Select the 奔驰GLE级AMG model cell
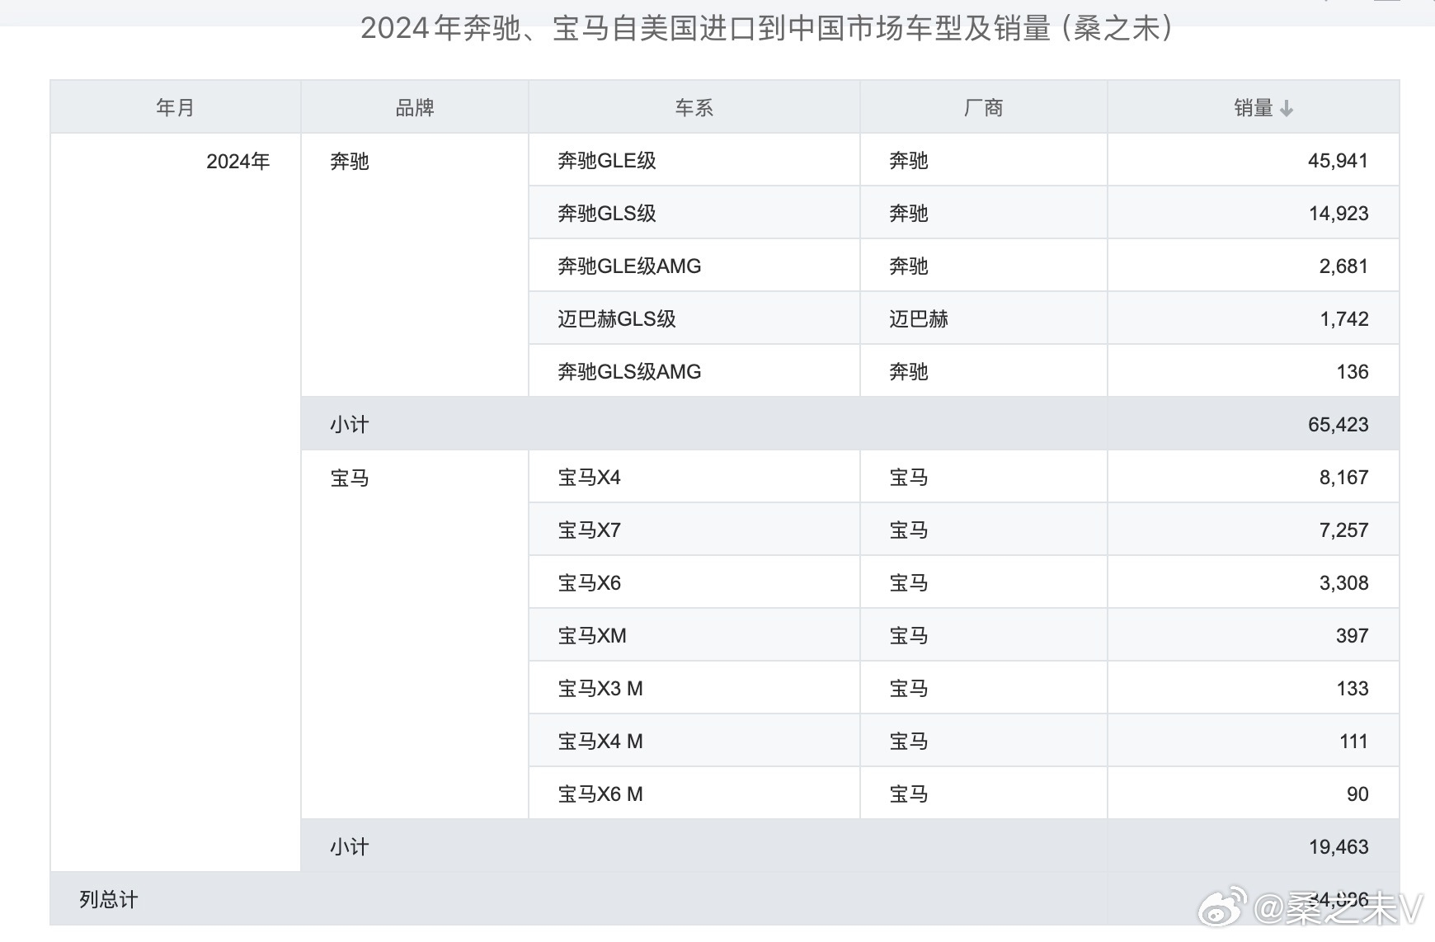The width and height of the screenshot is (1435, 942). 694,266
